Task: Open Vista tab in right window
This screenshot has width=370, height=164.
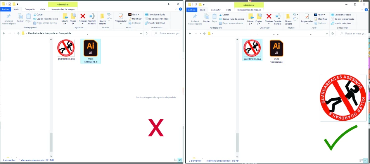Action: point(228,10)
